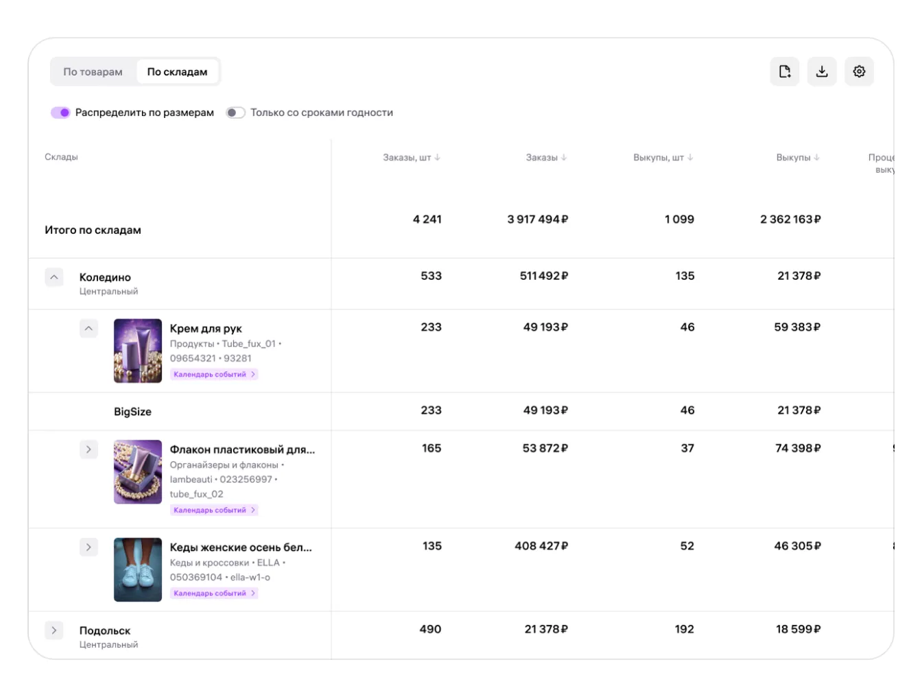Image resolution: width=922 pixels, height=697 pixels.
Task: Open Календарь событий for Кеды женские
Action: tap(214, 593)
